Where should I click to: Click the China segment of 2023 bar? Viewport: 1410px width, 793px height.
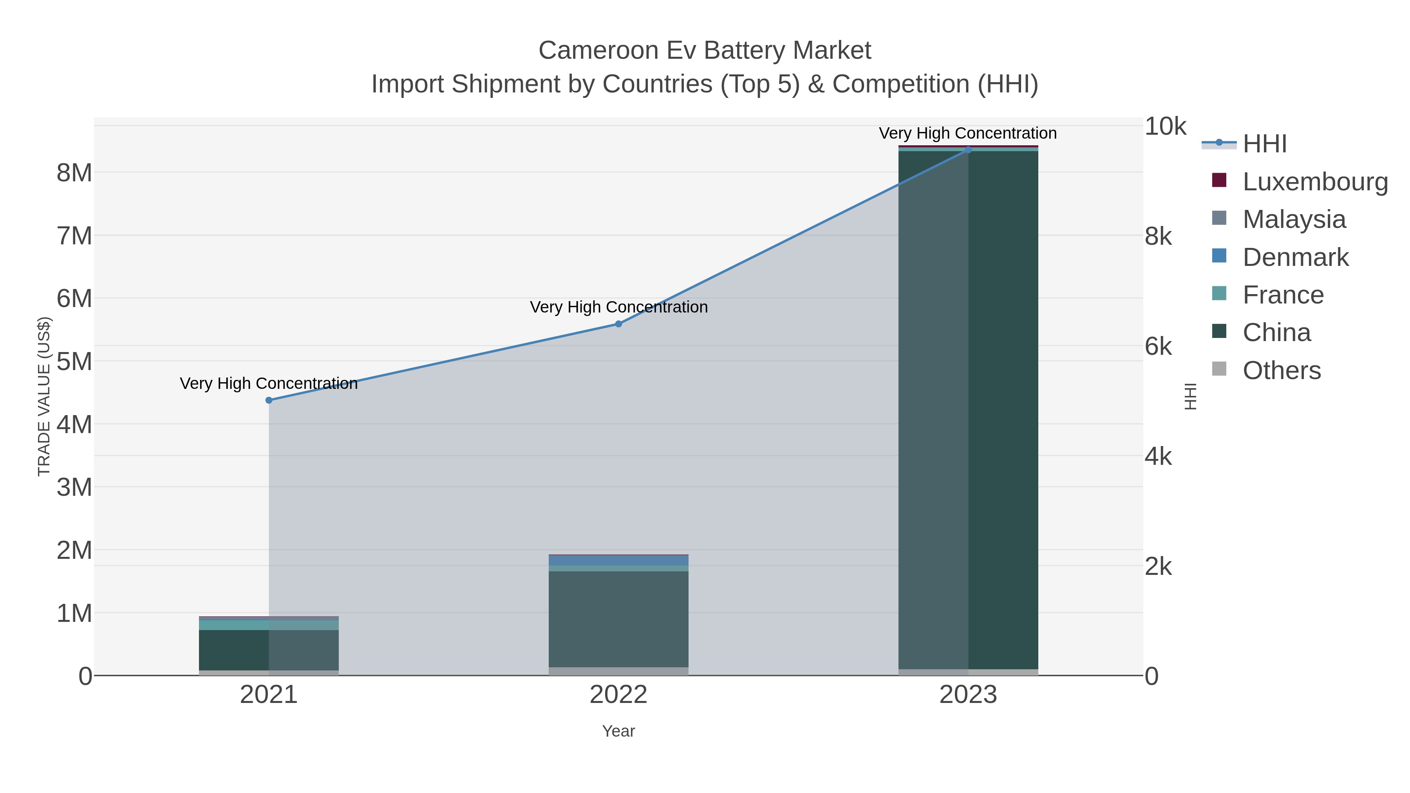(968, 410)
